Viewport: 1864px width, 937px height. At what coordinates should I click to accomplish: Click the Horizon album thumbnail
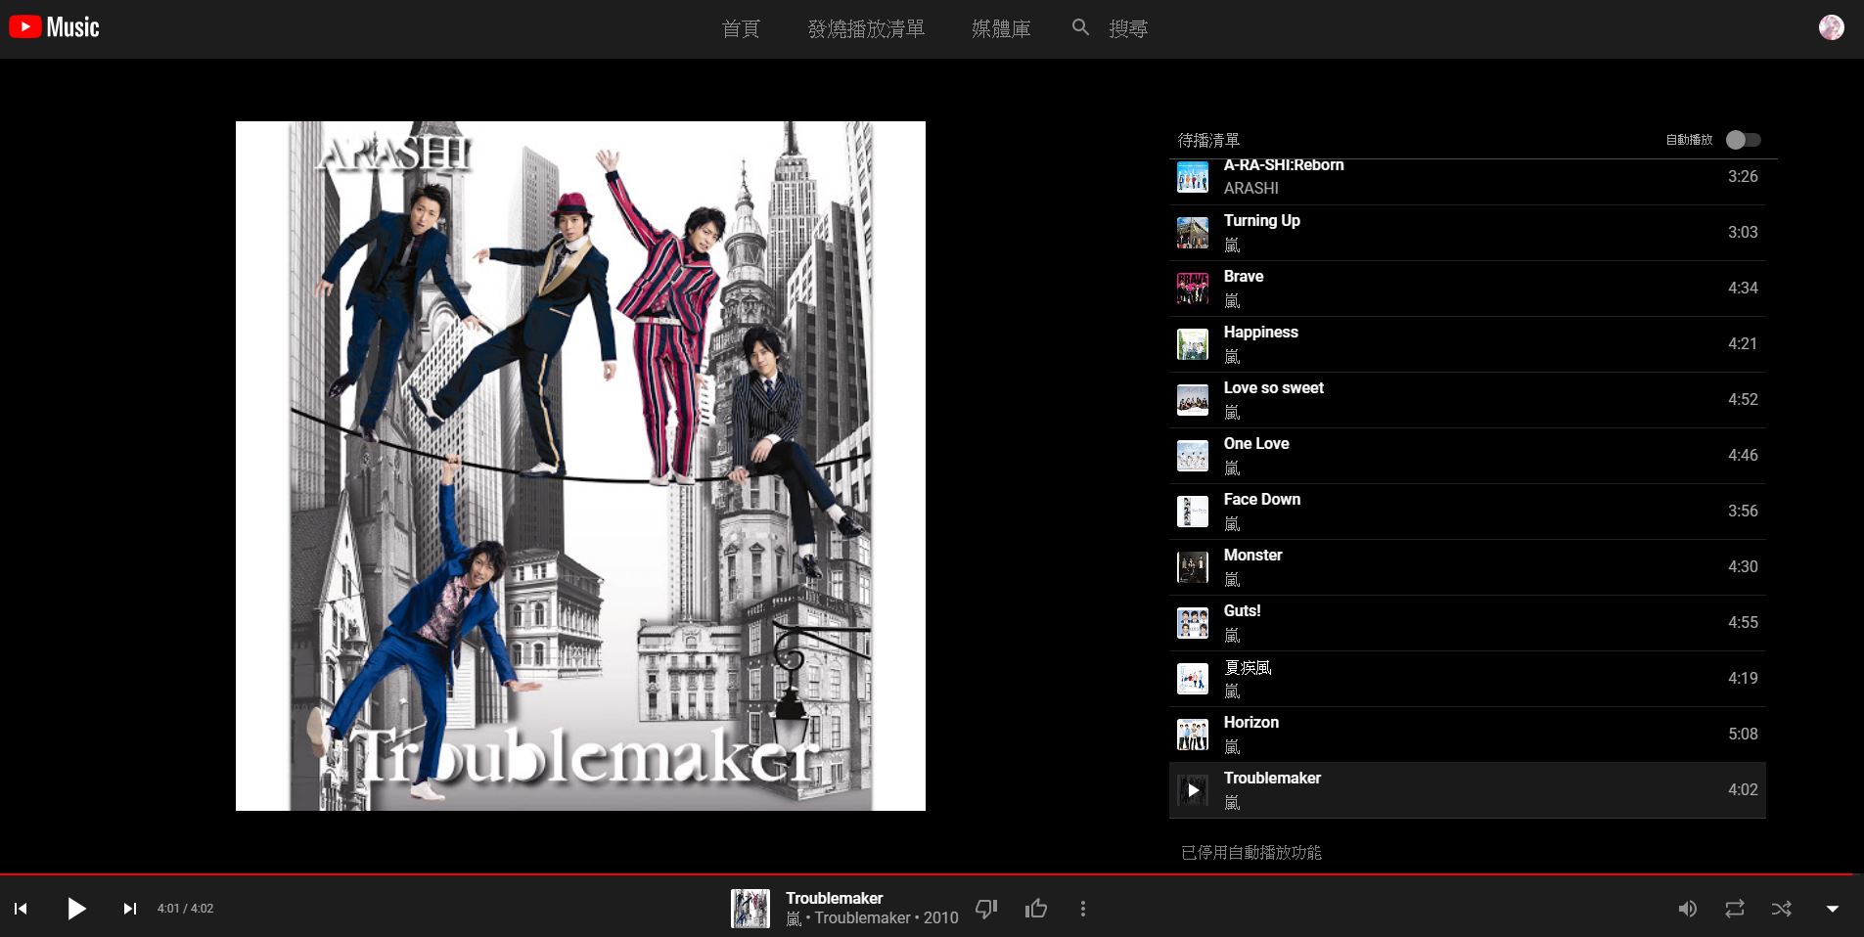pyautogui.click(x=1193, y=735)
